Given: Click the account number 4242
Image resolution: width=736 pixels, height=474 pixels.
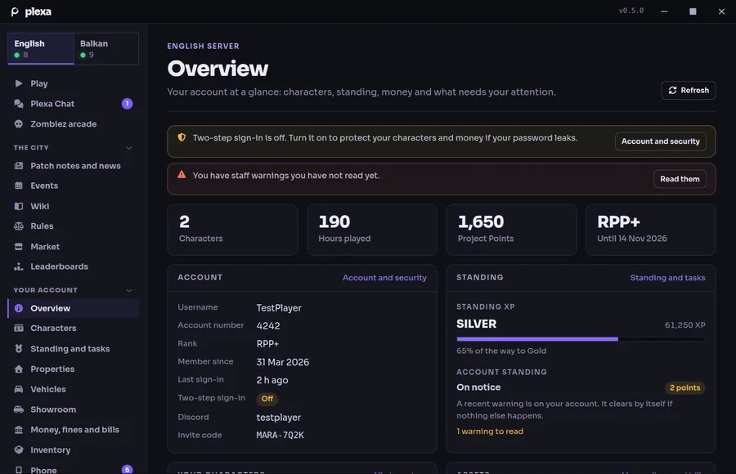Looking at the screenshot, I should click(x=268, y=326).
